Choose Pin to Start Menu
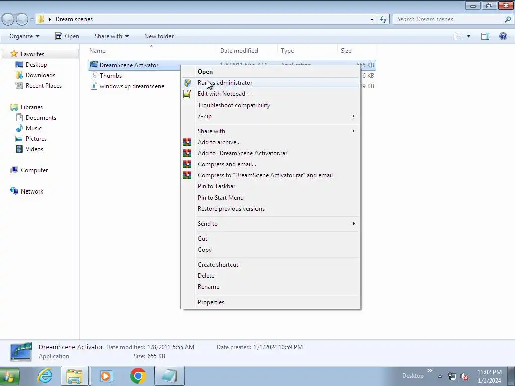515x386 pixels. pyautogui.click(x=221, y=198)
